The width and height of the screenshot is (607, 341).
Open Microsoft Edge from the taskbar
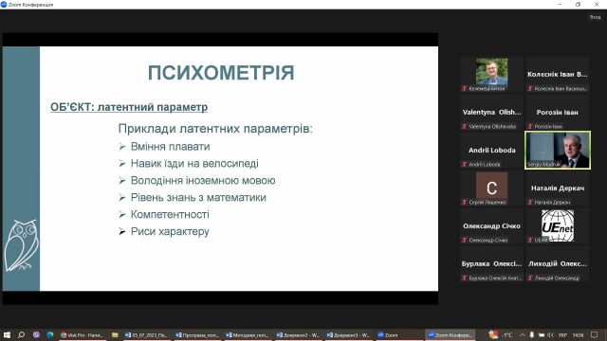(x=50, y=334)
